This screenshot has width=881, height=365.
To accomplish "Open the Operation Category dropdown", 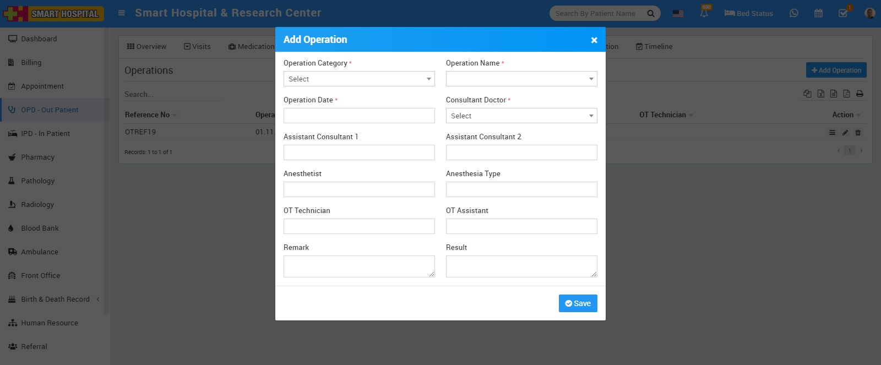I will pos(359,79).
